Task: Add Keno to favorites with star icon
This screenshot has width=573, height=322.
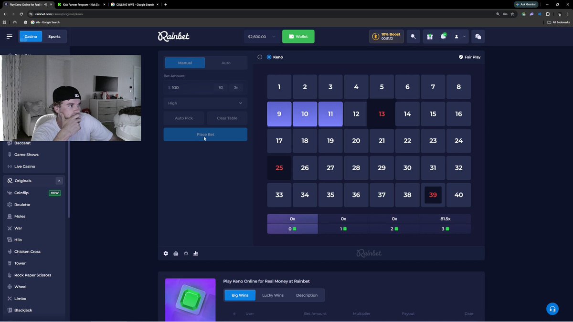Action: (x=186, y=253)
